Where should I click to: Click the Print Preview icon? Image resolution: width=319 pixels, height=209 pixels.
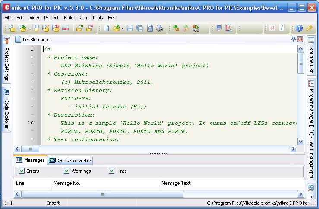[x=150, y=28]
